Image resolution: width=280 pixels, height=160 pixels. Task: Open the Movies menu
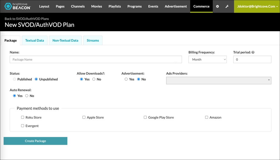click(x=97, y=6)
